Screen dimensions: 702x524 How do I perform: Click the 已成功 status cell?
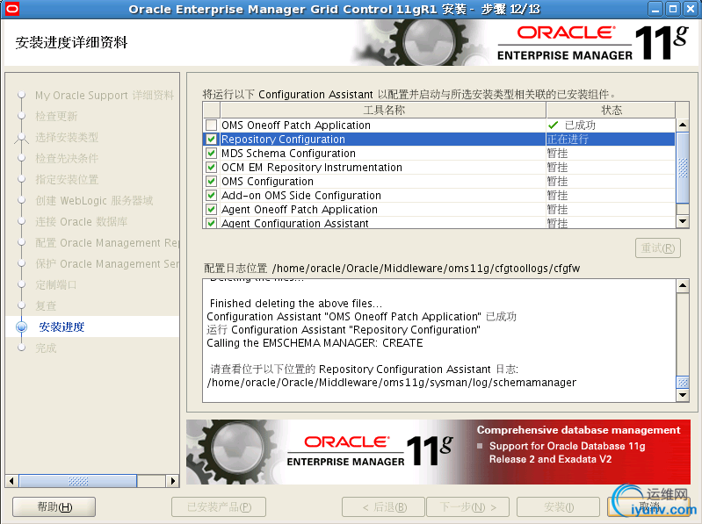point(611,126)
